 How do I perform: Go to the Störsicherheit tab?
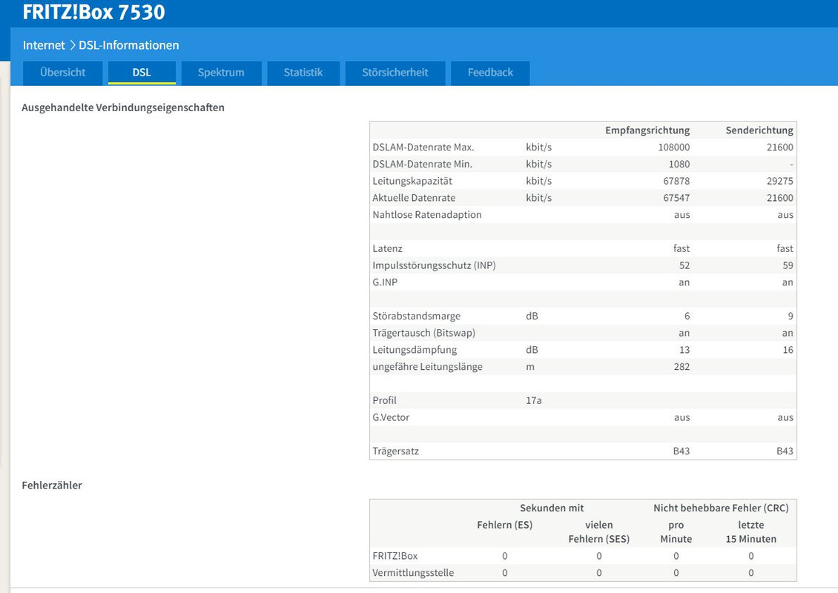pyautogui.click(x=395, y=73)
